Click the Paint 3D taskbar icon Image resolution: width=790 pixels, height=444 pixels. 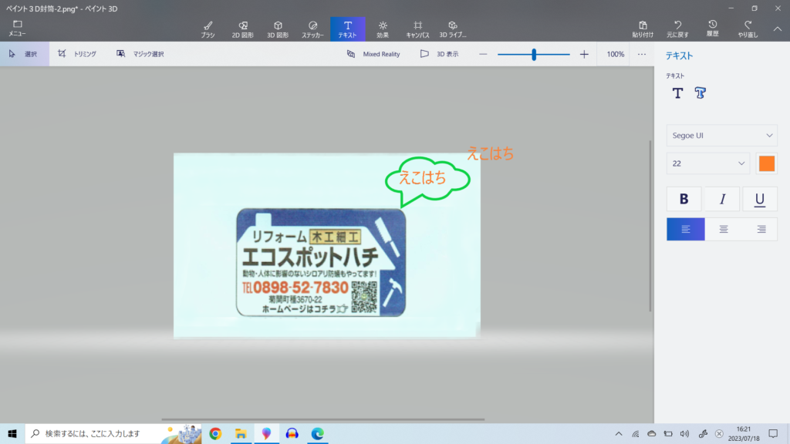point(266,433)
